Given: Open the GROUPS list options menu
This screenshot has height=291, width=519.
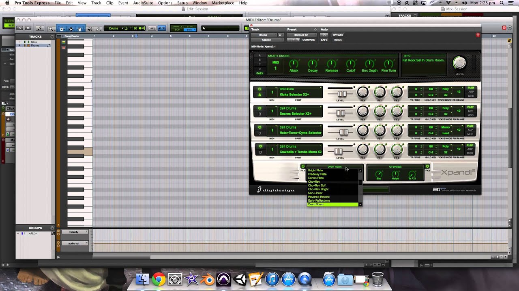Looking at the screenshot, I should click(52, 228).
